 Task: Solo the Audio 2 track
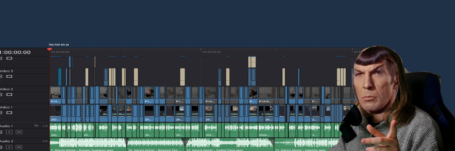coord(10,147)
